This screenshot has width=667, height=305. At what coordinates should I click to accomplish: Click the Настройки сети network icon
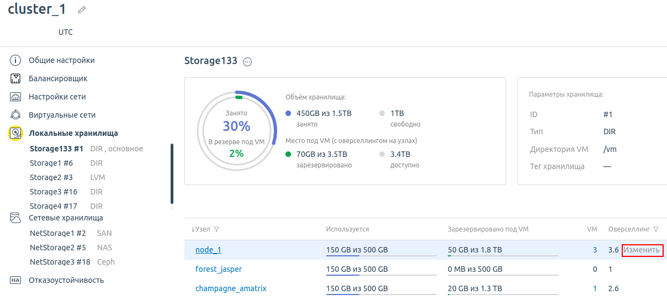(16, 97)
